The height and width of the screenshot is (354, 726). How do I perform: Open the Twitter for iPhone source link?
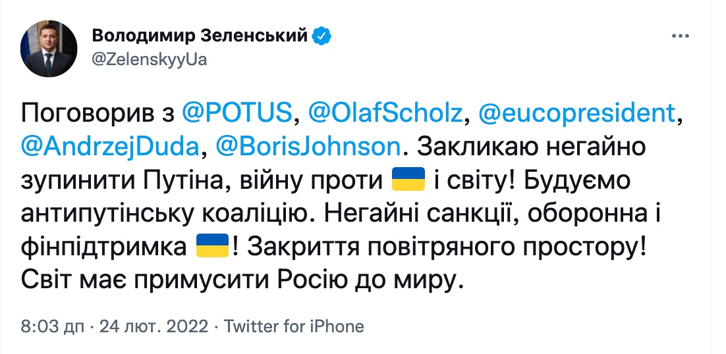294,326
